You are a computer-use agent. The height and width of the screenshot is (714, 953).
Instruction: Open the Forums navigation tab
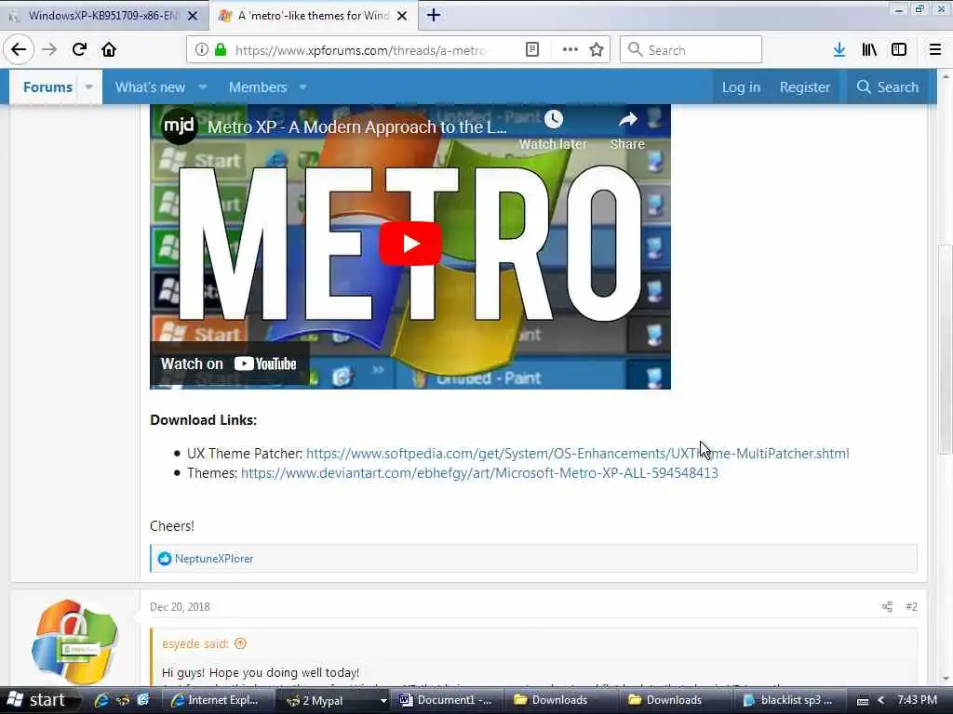click(x=47, y=87)
